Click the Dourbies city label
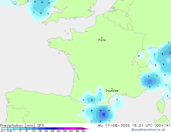171x132 pixels. 112,91
